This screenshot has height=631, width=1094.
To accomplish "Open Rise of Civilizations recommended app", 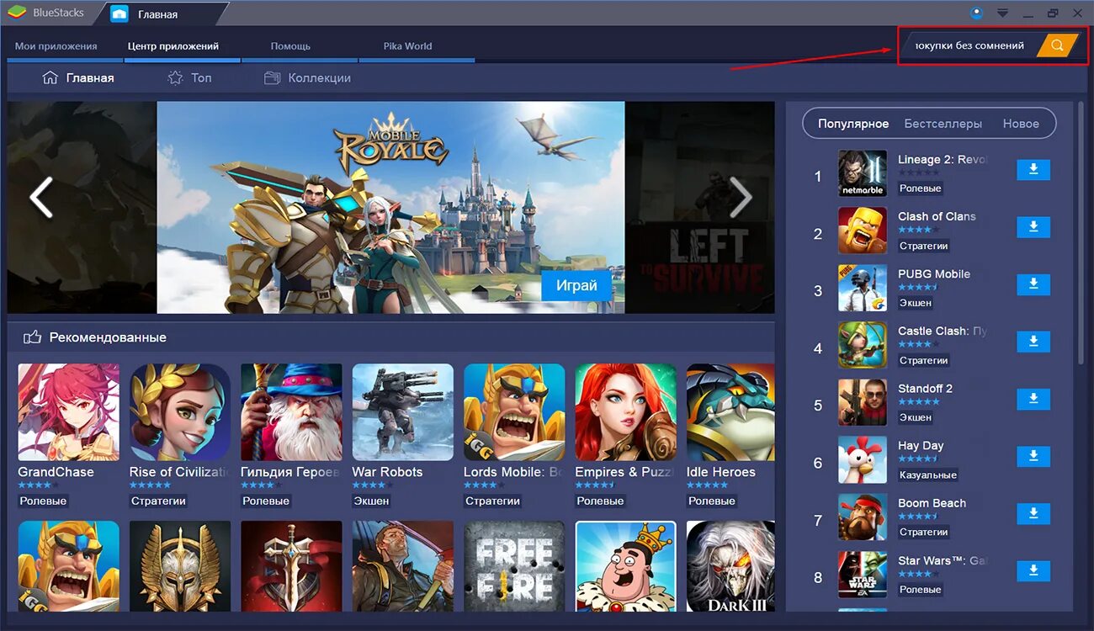I will point(180,412).
